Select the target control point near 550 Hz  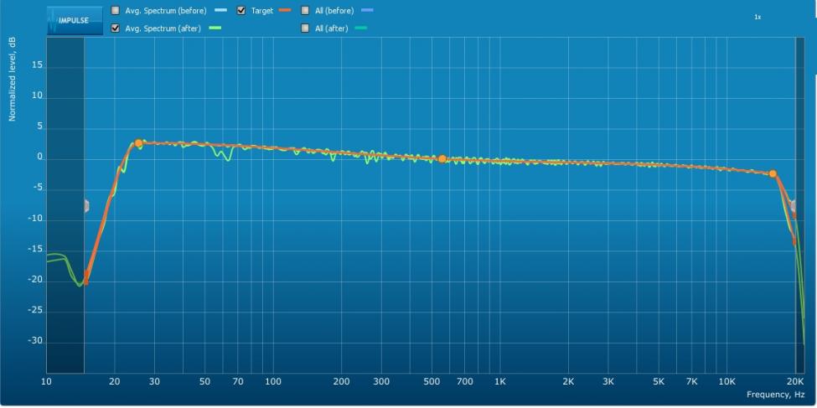coord(442,159)
